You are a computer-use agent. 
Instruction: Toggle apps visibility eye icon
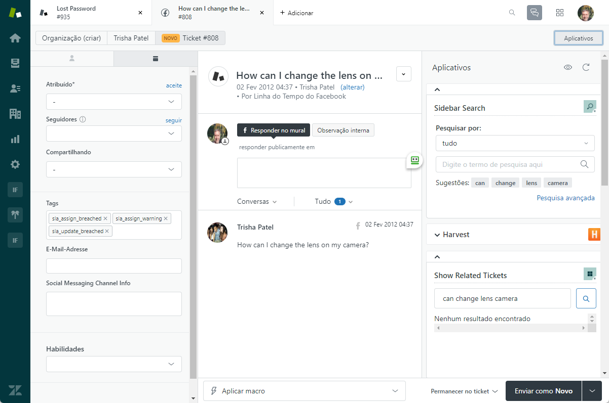(568, 67)
